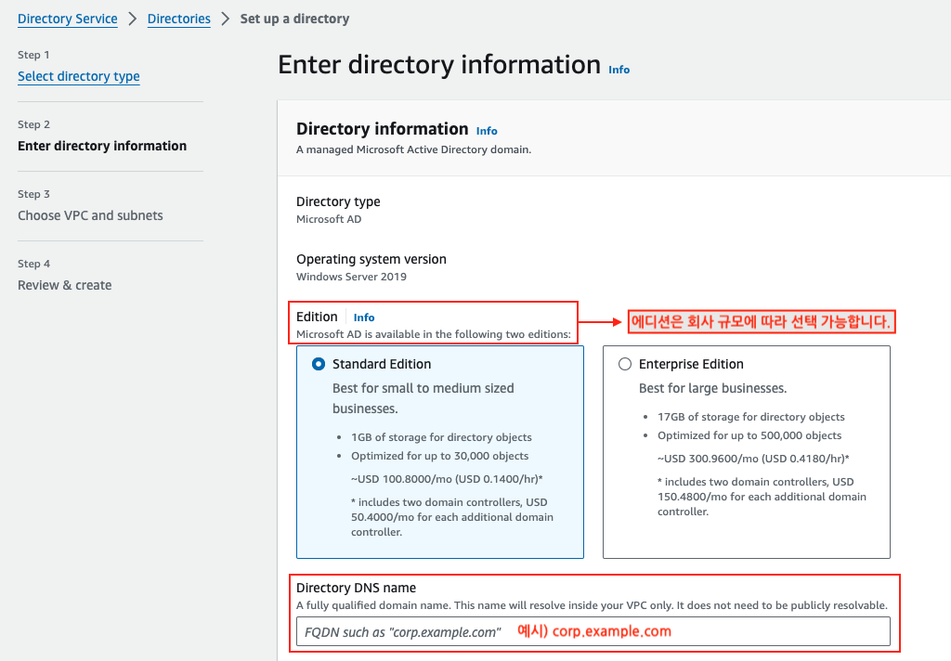Click the 'Directory DNS name' label
Viewport: 951px width, 661px height.
point(356,588)
